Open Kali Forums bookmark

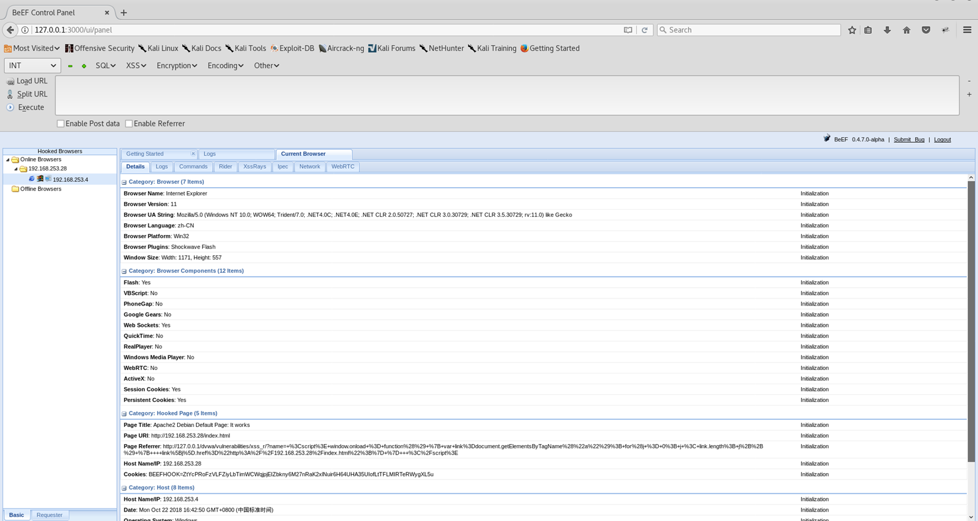coord(392,49)
